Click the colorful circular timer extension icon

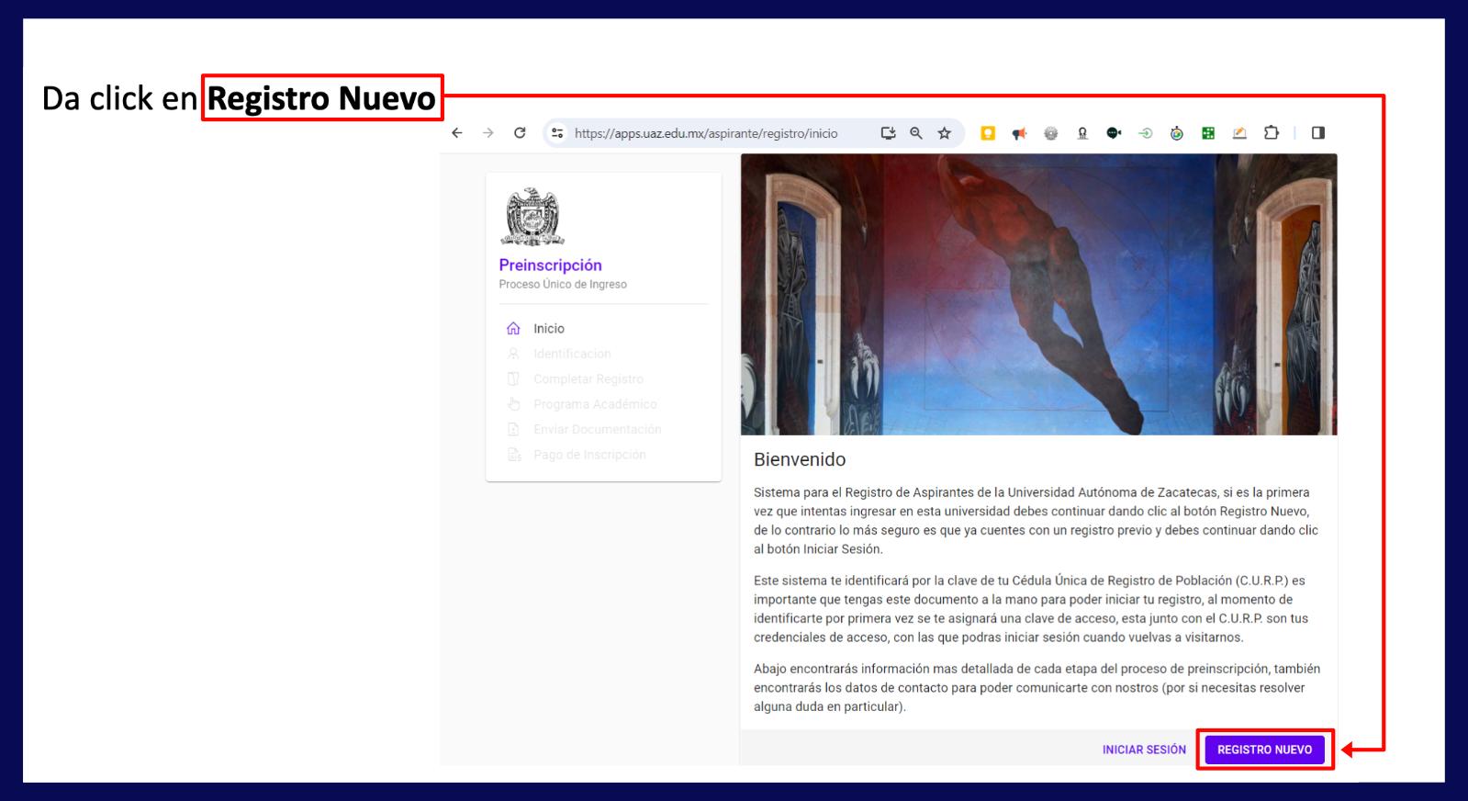[1177, 133]
